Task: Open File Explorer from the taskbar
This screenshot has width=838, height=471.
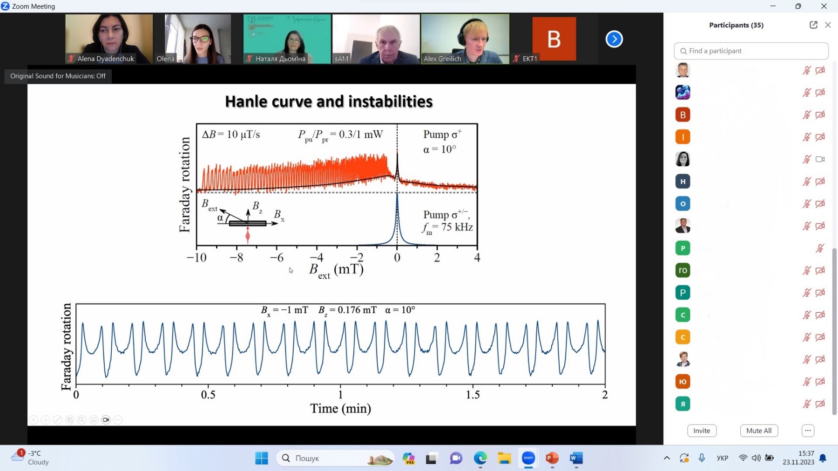Action: (504, 458)
